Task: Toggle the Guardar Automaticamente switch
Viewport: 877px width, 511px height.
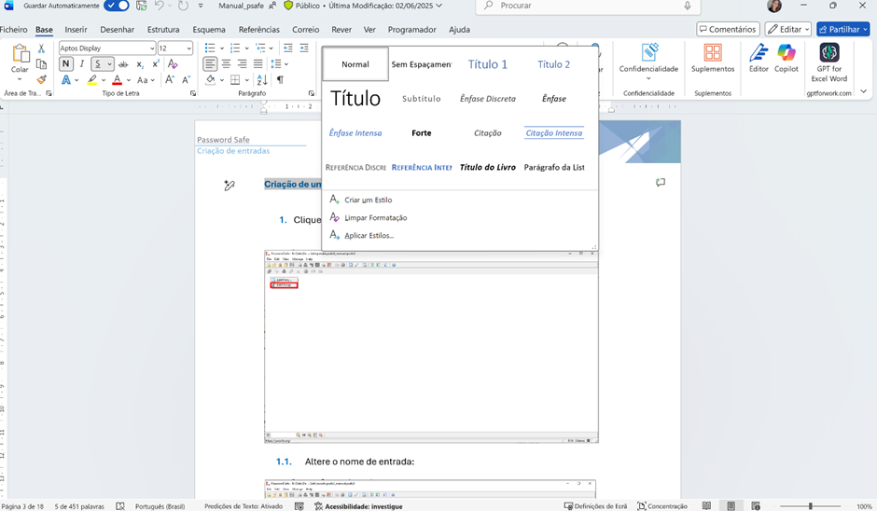Action: tap(116, 6)
